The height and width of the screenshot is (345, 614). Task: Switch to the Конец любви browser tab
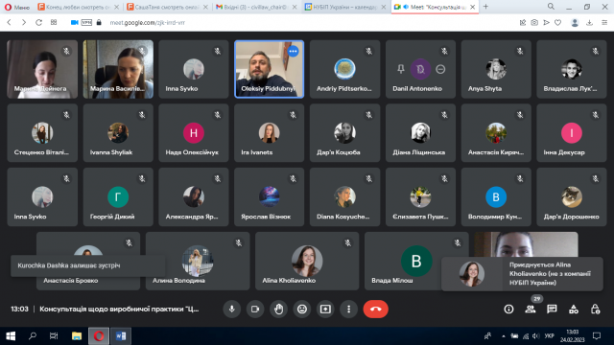tap(78, 7)
